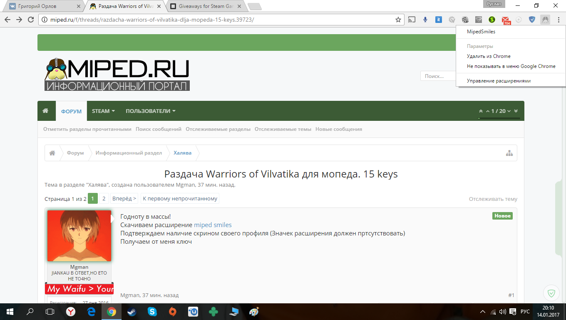The width and height of the screenshot is (566, 320).
Task: Open 'Информационный раздел' breadcrumb
Action: coord(129,153)
